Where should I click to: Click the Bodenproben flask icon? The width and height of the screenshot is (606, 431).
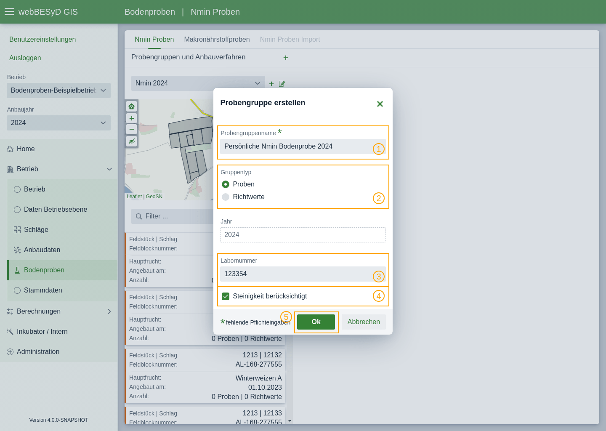[17, 270]
